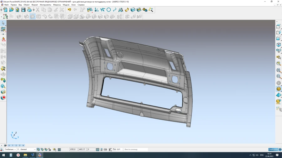This screenshot has height=158, width=282.
Task: Toggle the shaded globe view mode
Action: pos(279,89)
